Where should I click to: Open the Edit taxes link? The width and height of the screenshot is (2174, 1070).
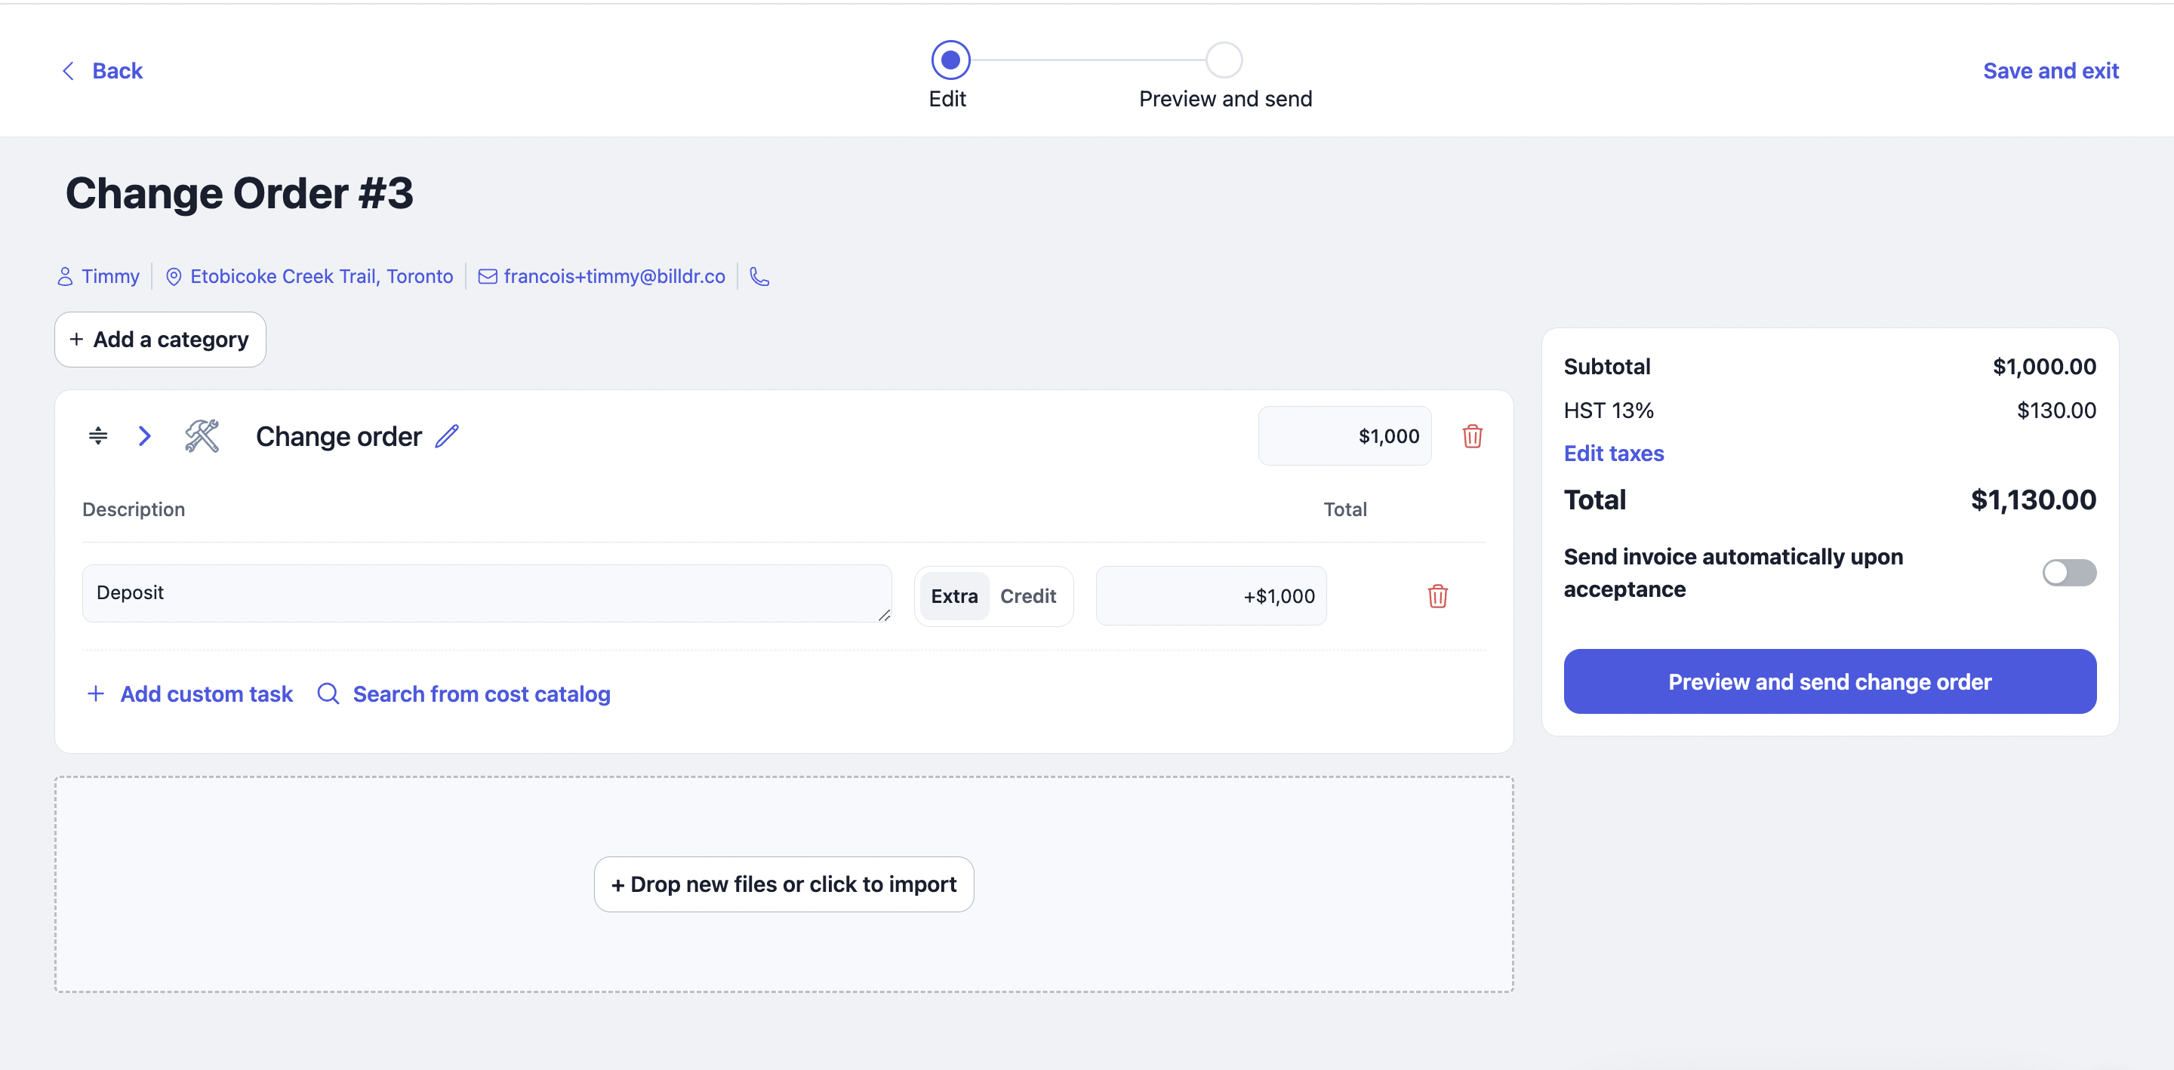pyautogui.click(x=1613, y=454)
